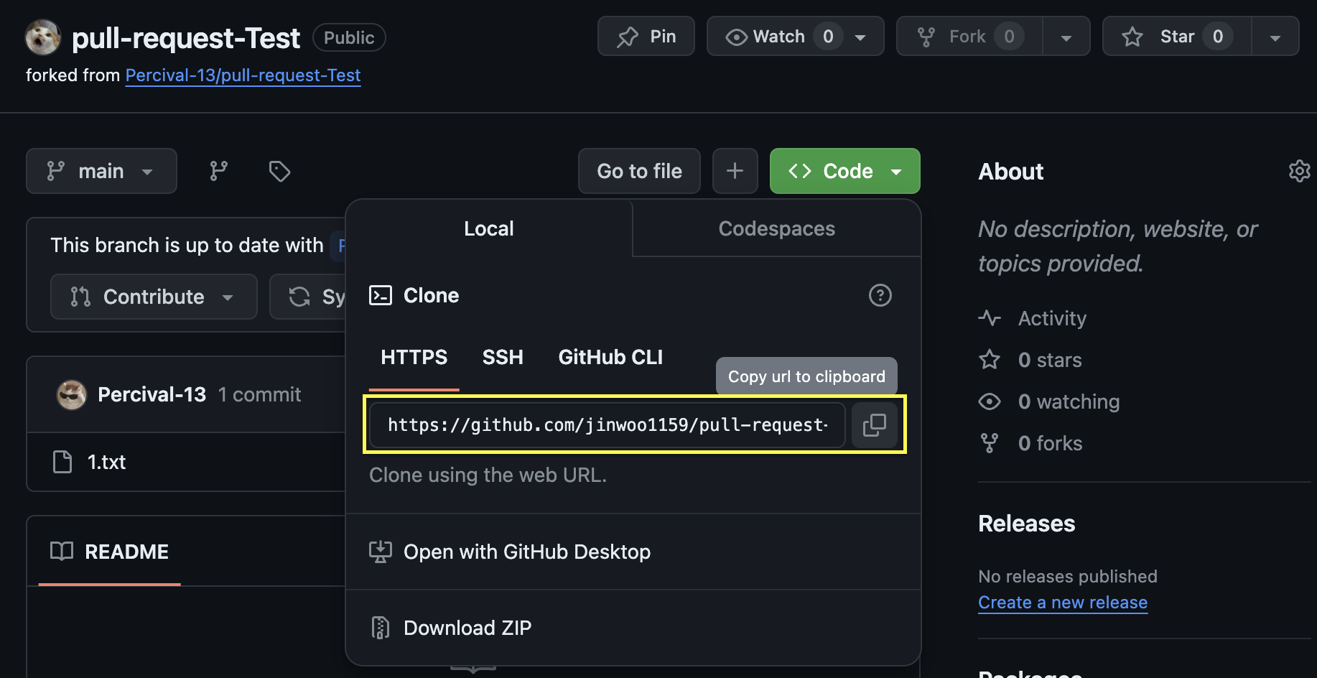Click the plus Add file button
1317x678 pixels.
click(x=735, y=171)
